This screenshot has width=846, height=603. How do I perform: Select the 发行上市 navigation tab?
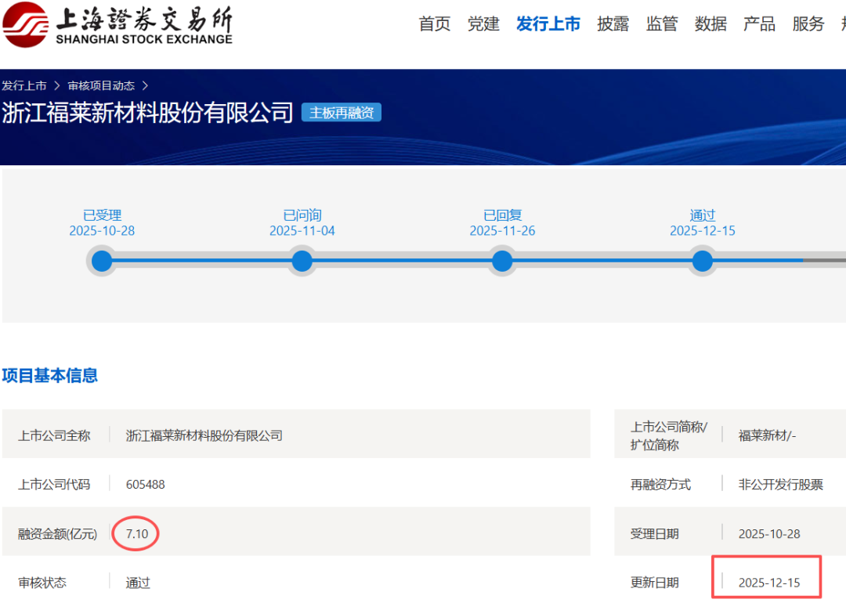[548, 24]
